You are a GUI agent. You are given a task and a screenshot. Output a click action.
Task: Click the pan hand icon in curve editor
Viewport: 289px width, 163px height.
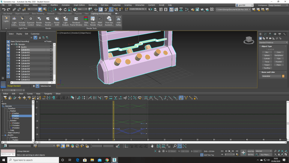(x=152, y=146)
